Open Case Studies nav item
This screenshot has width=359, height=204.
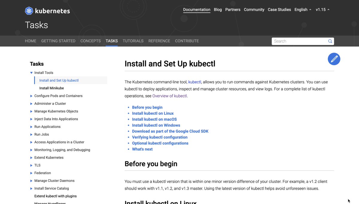pos(279,10)
